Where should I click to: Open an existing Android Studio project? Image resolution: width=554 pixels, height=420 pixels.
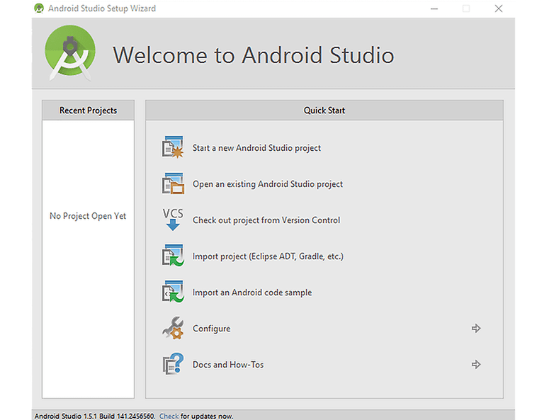click(x=268, y=184)
